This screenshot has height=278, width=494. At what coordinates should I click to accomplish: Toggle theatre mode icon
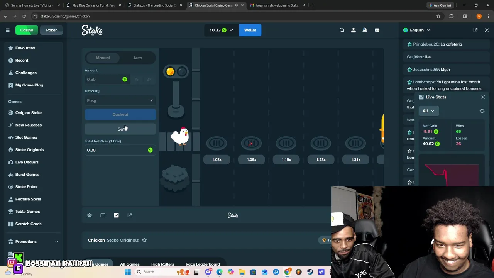click(x=103, y=215)
